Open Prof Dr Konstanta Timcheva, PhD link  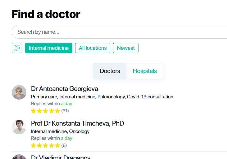click(x=78, y=123)
